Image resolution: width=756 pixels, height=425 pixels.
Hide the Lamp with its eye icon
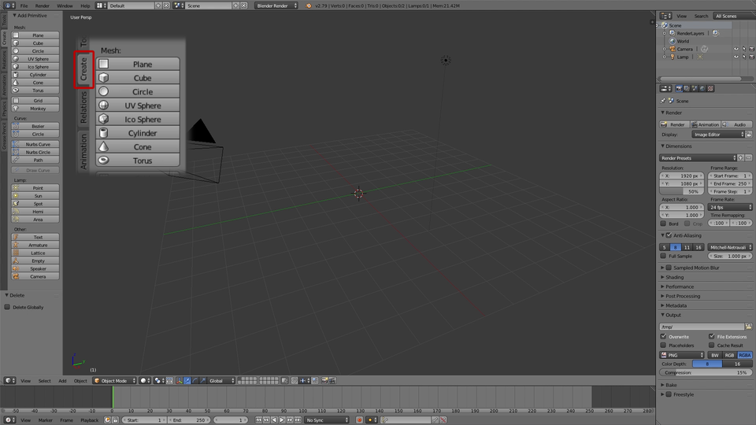click(x=736, y=57)
